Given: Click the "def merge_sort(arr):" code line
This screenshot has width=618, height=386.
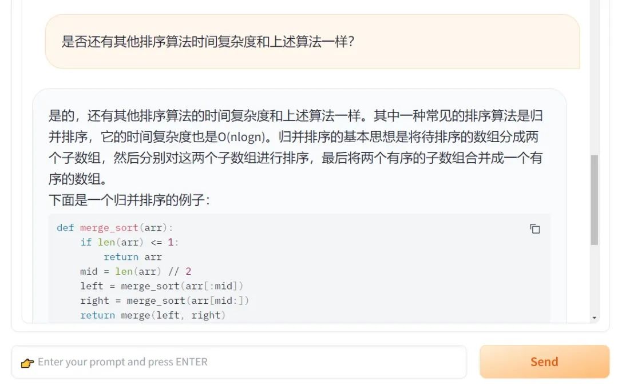Looking at the screenshot, I should click(x=114, y=228).
